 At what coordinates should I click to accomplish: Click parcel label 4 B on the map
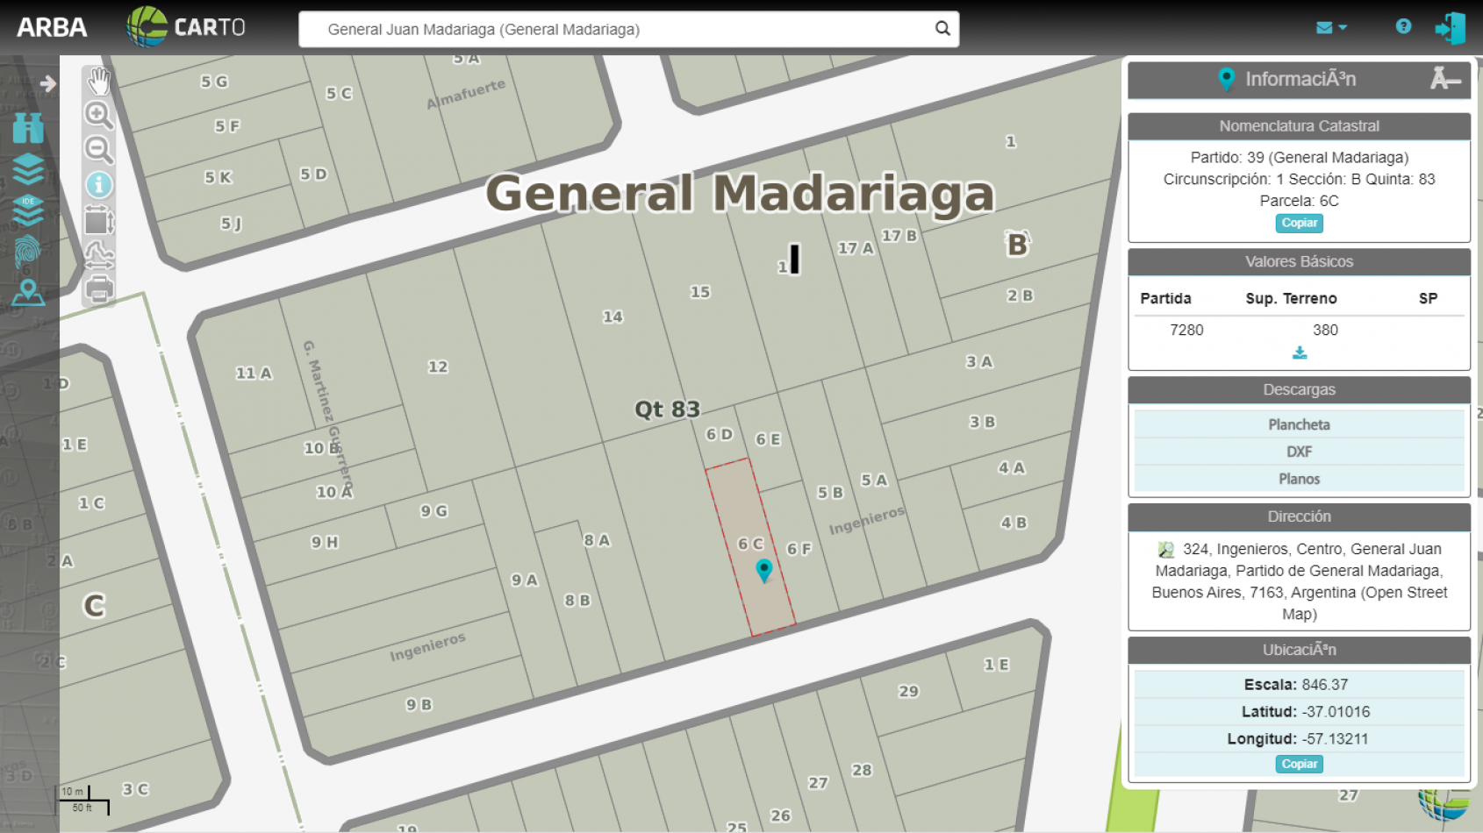[1014, 523]
